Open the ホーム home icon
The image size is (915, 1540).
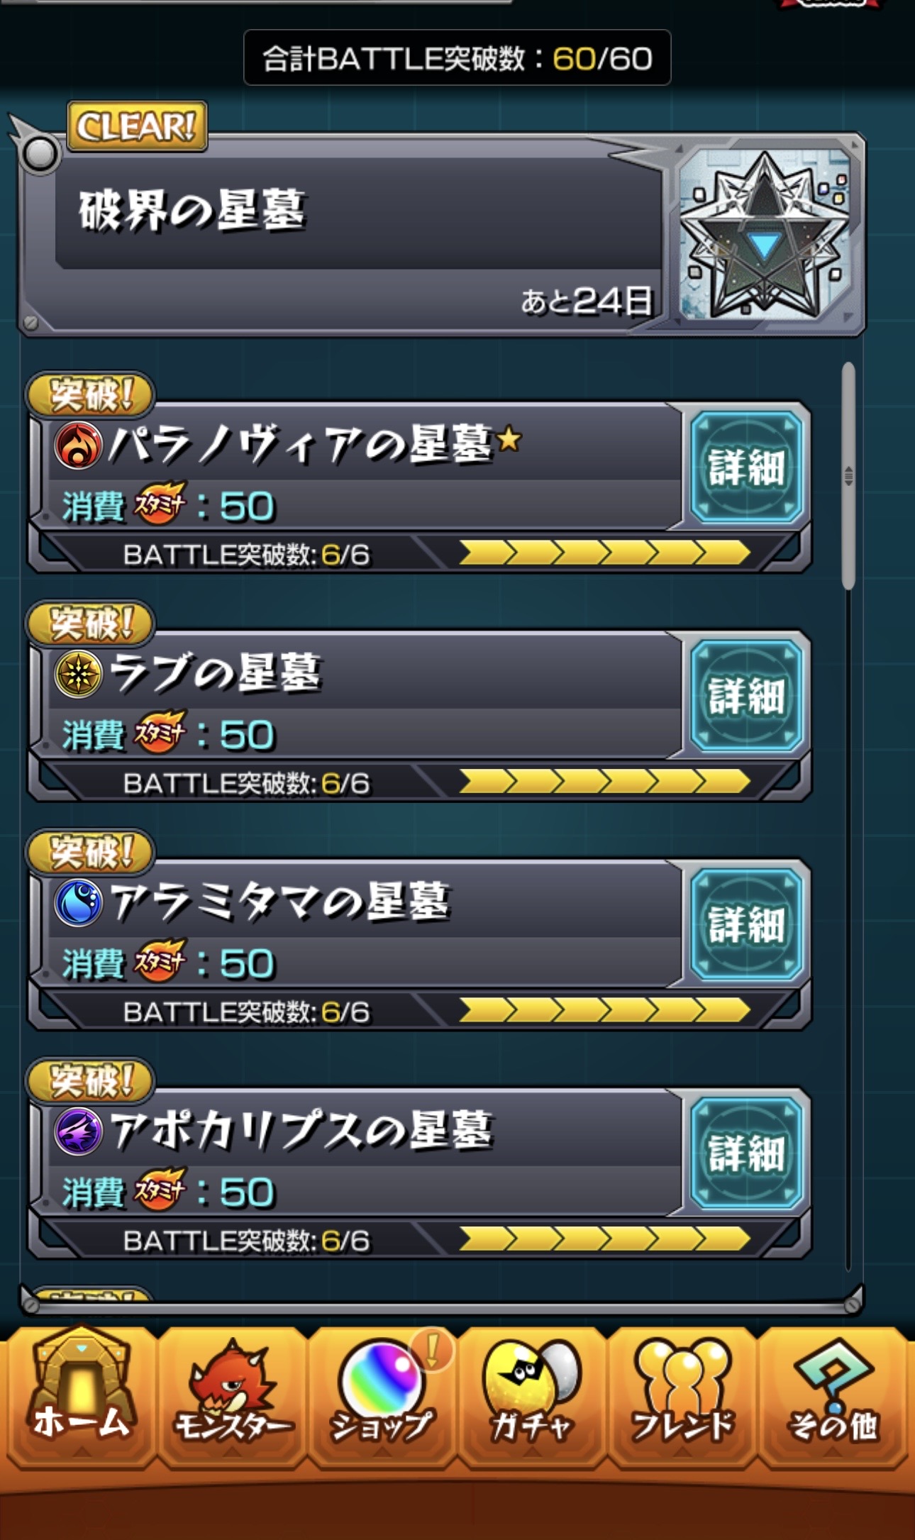(81, 1395)
